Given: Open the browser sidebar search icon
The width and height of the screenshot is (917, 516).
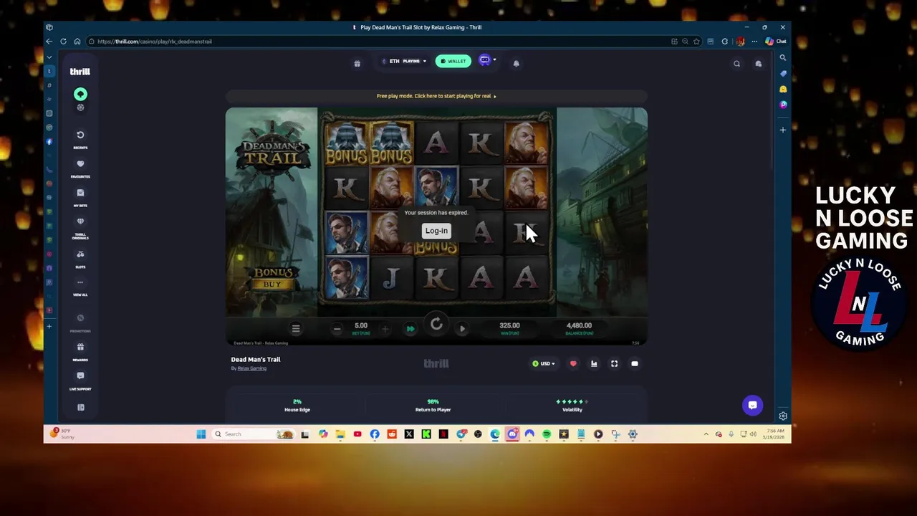Looking at the screenshot, I should point(783,58).
